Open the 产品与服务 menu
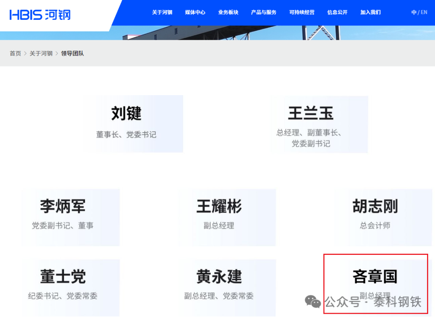The height and width of the screenshot is (319, 435). coord(263,12)
